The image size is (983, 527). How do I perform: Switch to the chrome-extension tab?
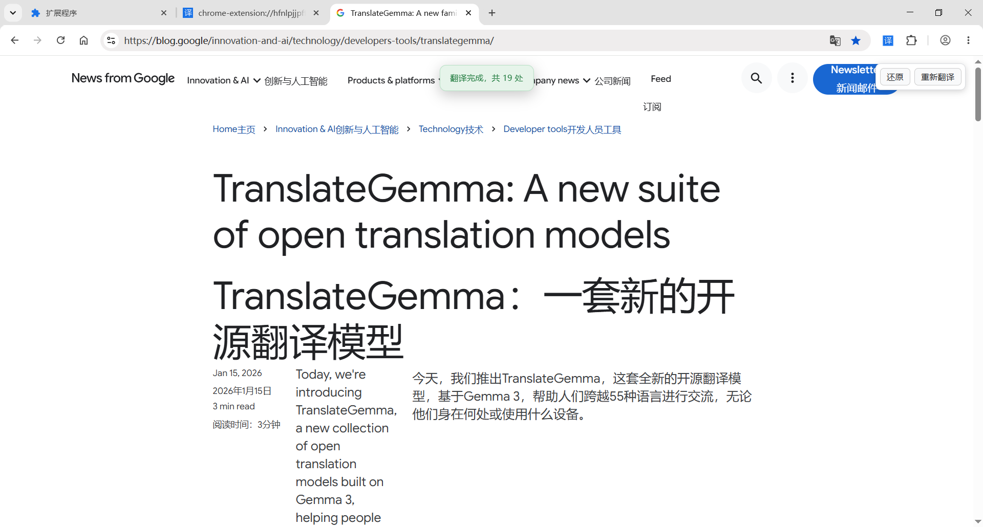point(251,13)
